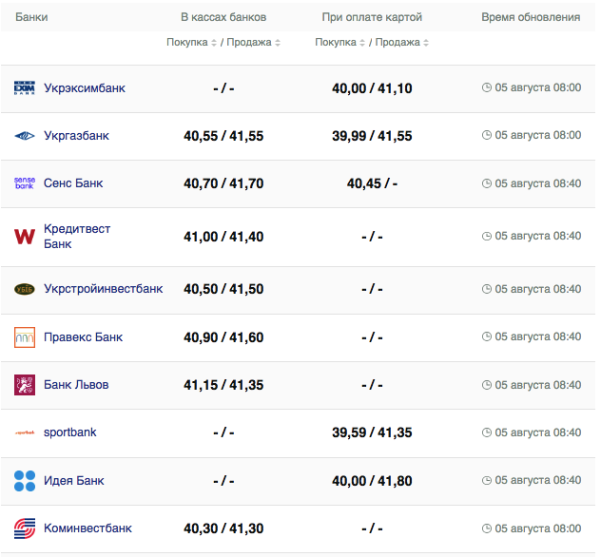Click the Банк Львов lion logo

click(x=25, y=385)
